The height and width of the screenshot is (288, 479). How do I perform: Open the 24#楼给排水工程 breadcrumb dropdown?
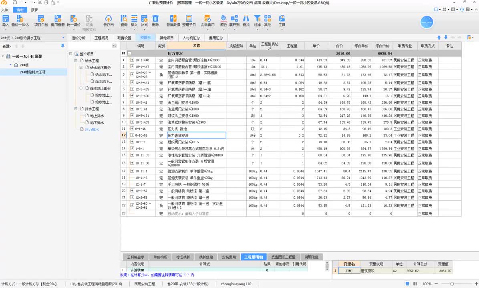(x=63, y=38)
